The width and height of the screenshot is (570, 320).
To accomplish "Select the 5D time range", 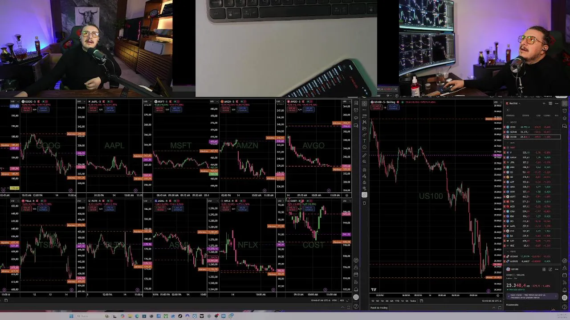I will [x=378, y=301].
